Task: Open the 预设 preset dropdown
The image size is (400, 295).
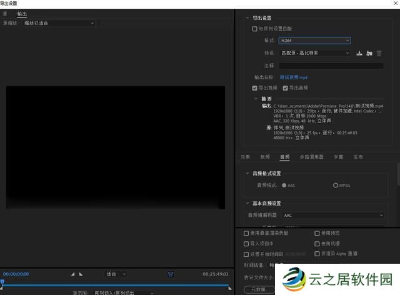Action: pos(314,53)
